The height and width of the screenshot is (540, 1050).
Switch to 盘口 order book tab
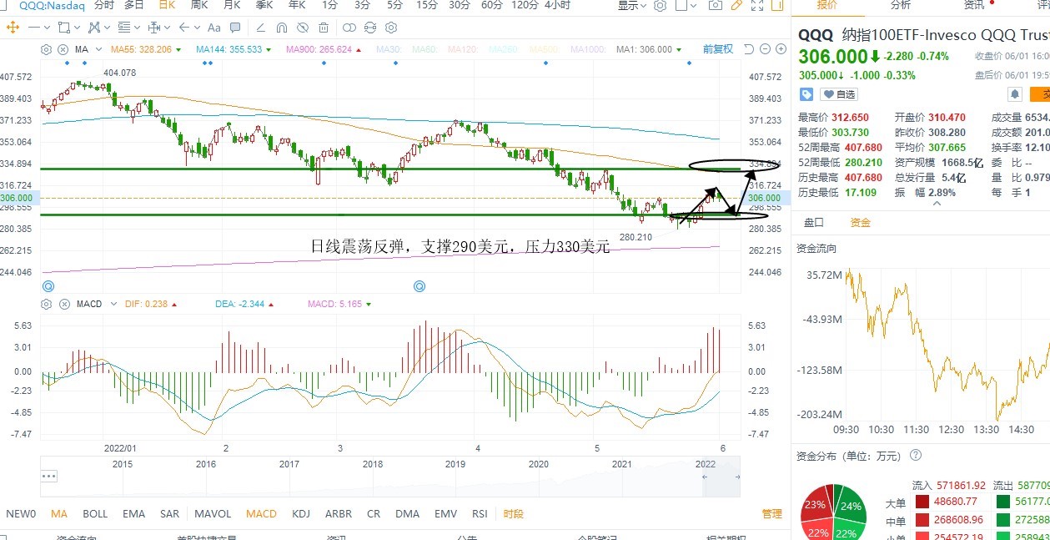pyautogui.click(x=813, y=222)
